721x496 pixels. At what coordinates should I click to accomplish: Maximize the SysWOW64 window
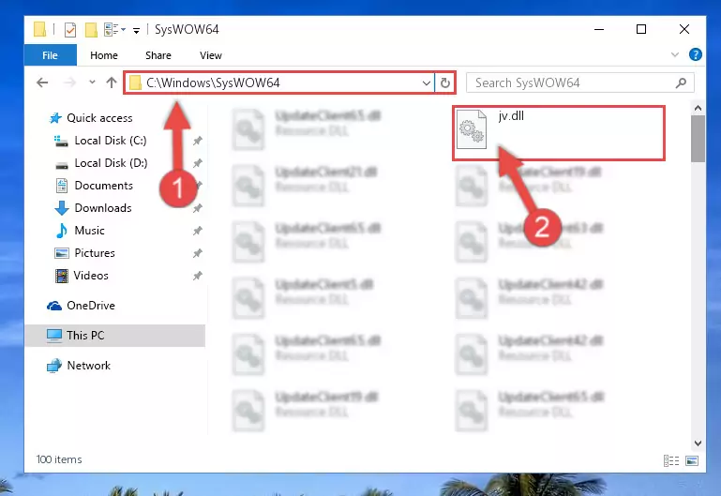tap(641, 29)
